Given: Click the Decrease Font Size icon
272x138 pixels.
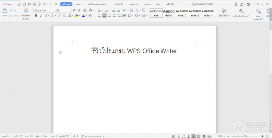Looking at the screenshot, I should coord(80,10).
